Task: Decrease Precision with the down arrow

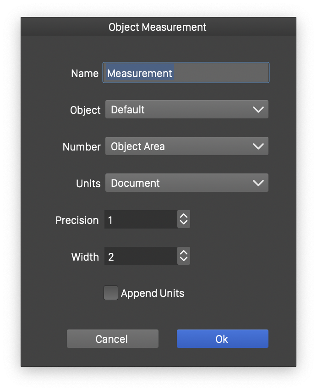Action: 184,223
